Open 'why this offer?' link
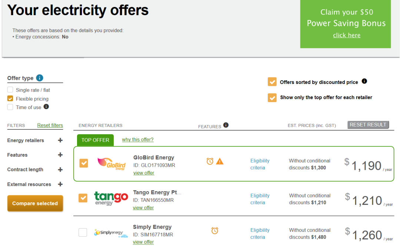The width and height of the screenshot is (400, 250). click(138, 139)
